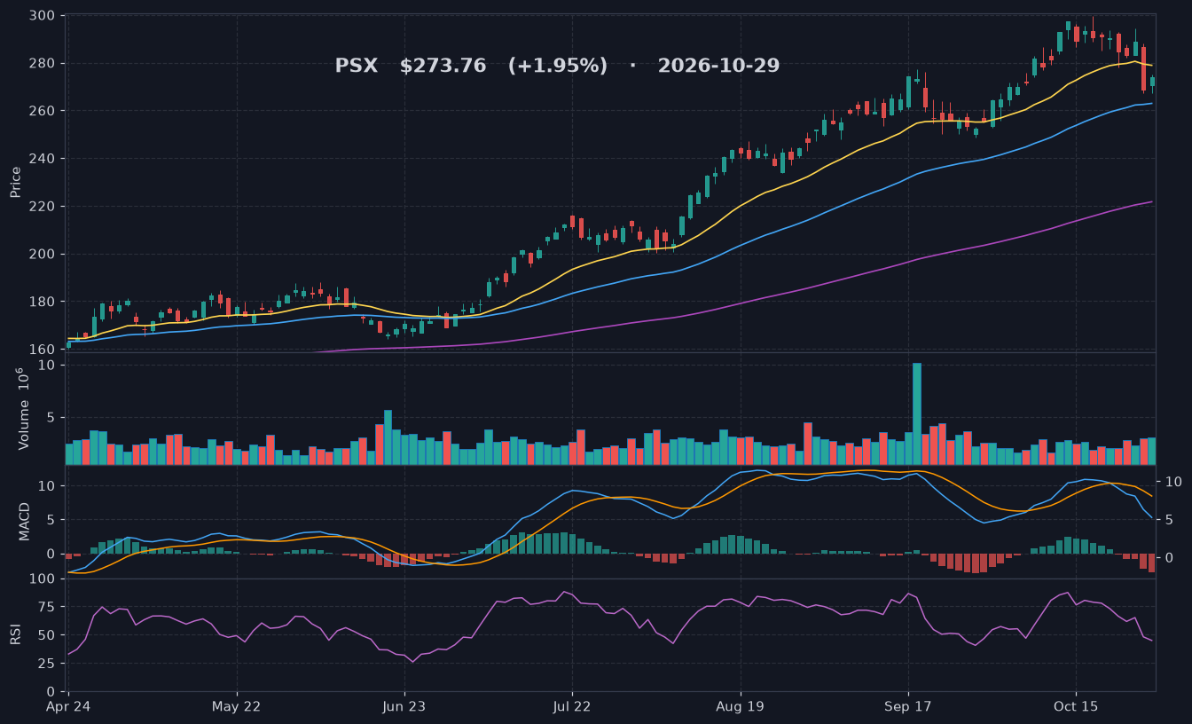Select the Jul 22 date tick
The image size is (1192, 724).
[572, 706]
